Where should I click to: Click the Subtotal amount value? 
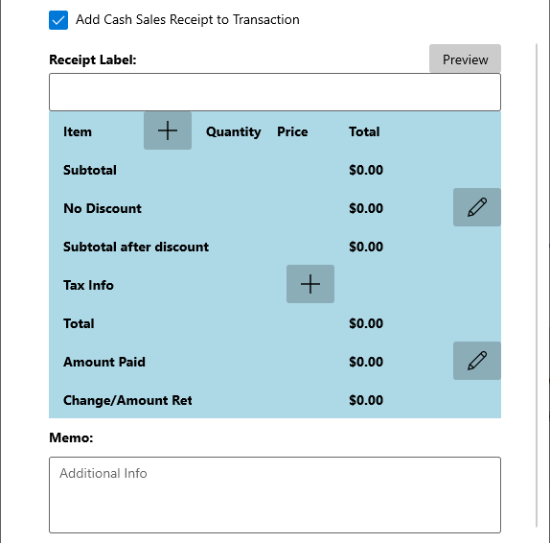(x=366, y=170)
